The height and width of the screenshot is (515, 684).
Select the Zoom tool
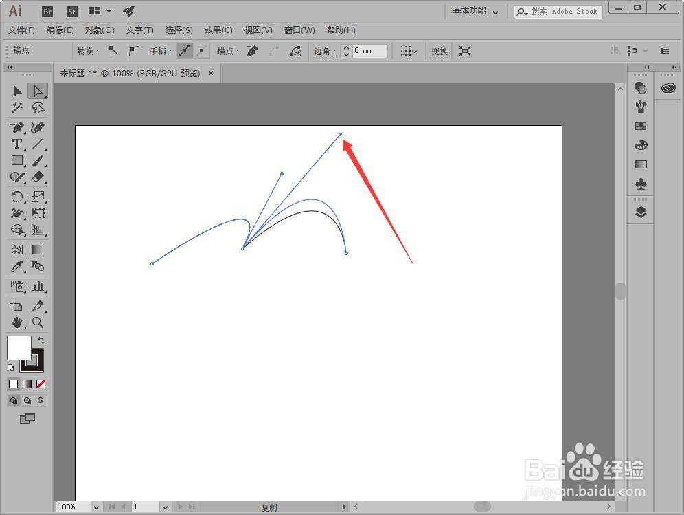(x=38, y=322)
